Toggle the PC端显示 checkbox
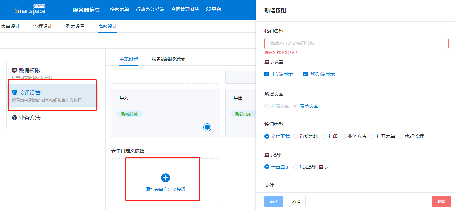Viewport: 455px width, 210px height. click(267, 74)
